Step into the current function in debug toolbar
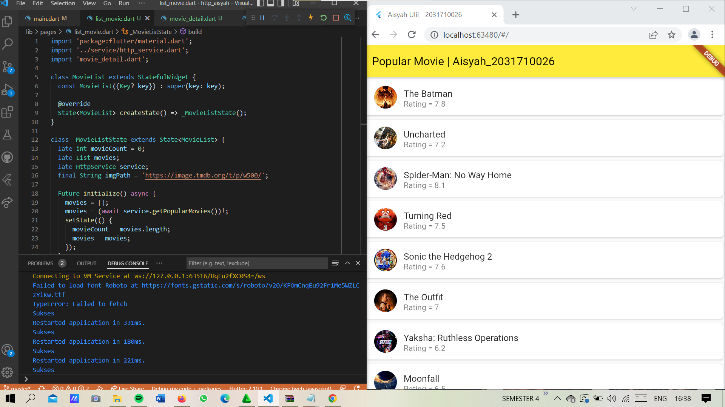 (287, 18)
